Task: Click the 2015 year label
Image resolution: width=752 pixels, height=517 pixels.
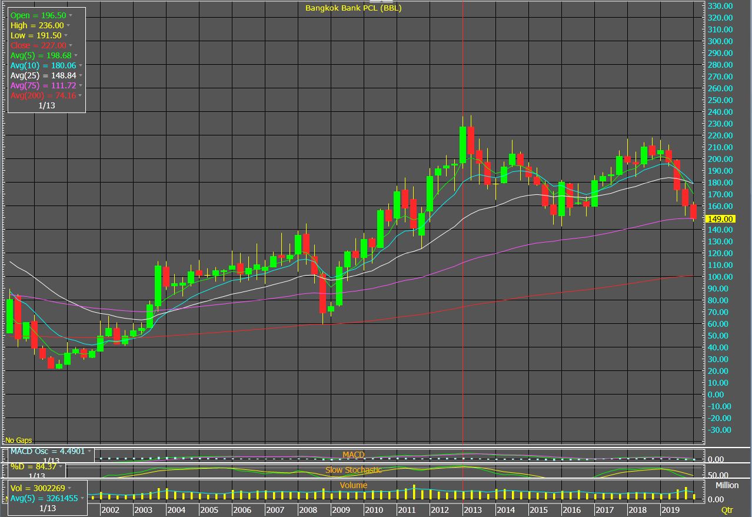Action: pyautogui.click(x=538, y=510)
